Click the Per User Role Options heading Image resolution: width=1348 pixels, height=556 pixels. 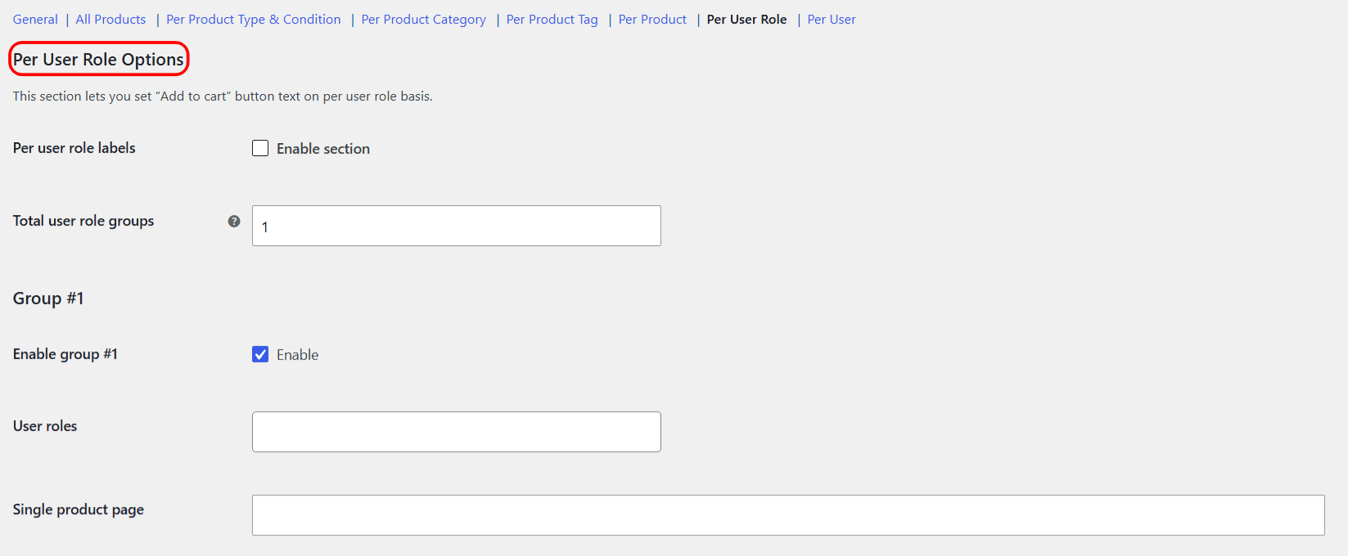point(98,60)
